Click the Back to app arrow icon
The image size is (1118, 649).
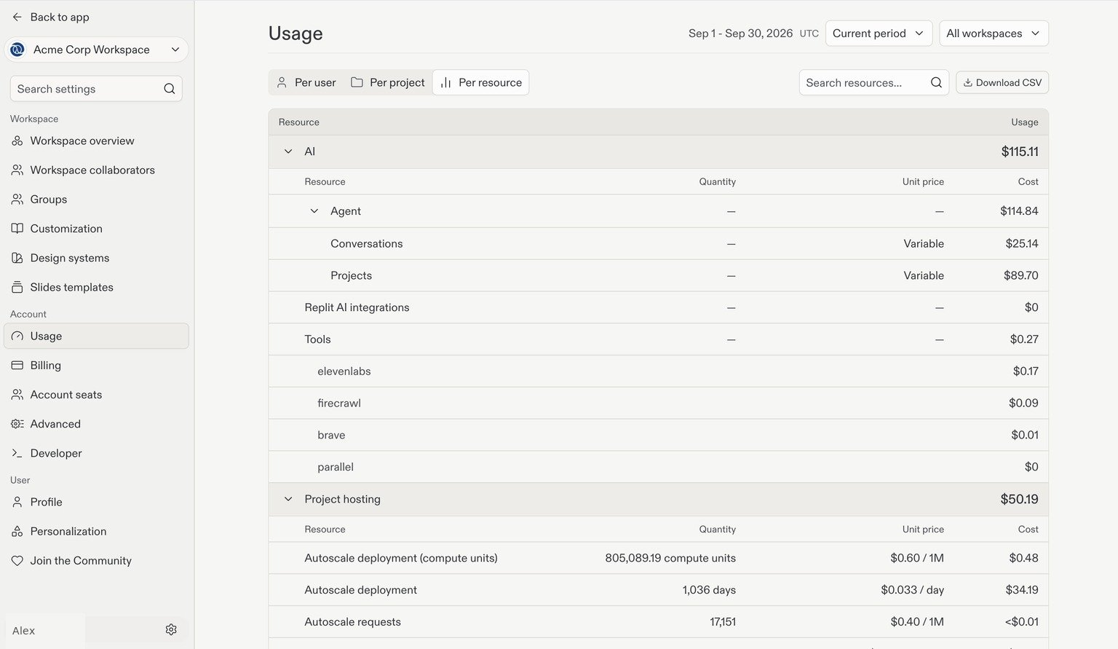pos(17,17)
